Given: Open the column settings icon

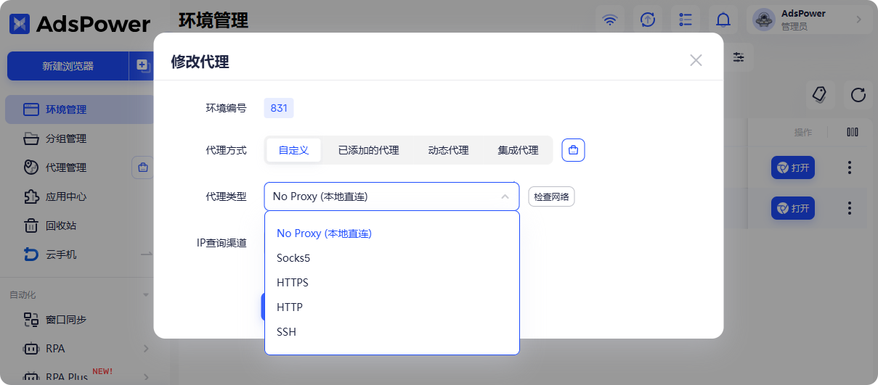Looking at the screenshot, I should pos(853,133).
